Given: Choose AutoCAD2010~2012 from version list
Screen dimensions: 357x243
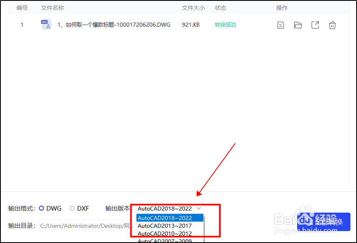Looking at the screenshot, I should coord(170,234).
